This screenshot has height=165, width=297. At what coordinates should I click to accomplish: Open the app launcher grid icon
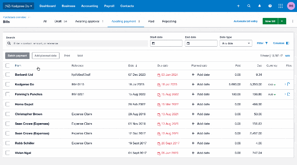tap(281, 6)
